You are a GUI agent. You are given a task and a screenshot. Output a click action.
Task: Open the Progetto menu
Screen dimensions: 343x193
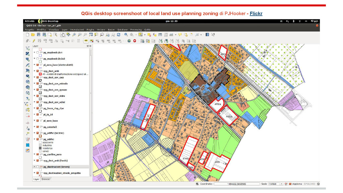pyautogui.click(x=29, y=29)
